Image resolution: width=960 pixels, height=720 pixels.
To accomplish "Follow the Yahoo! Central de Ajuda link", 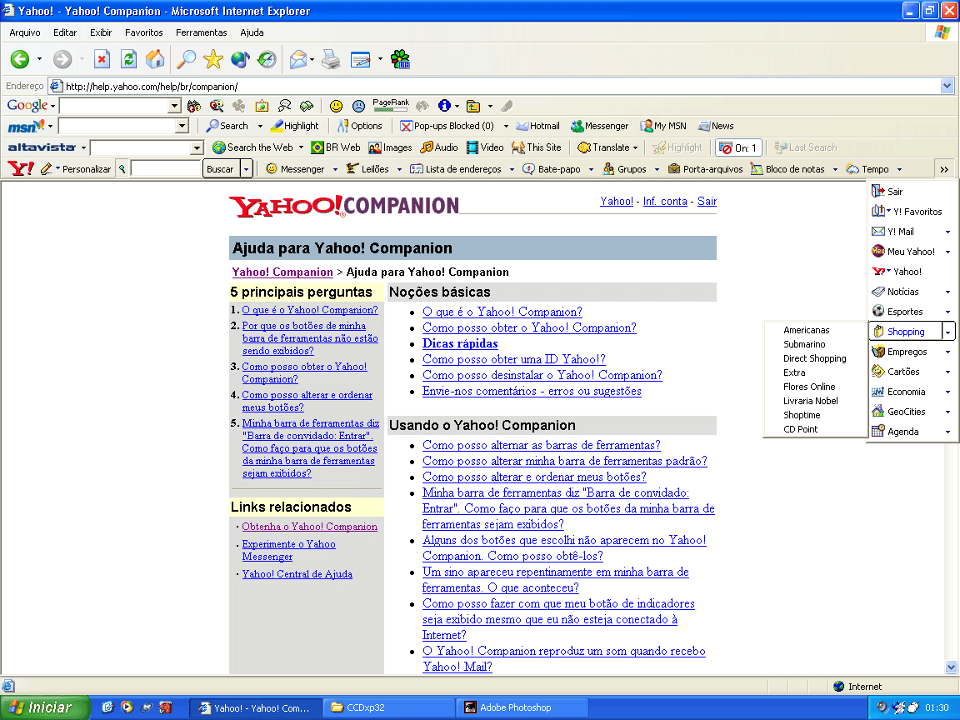I will 297,574.
